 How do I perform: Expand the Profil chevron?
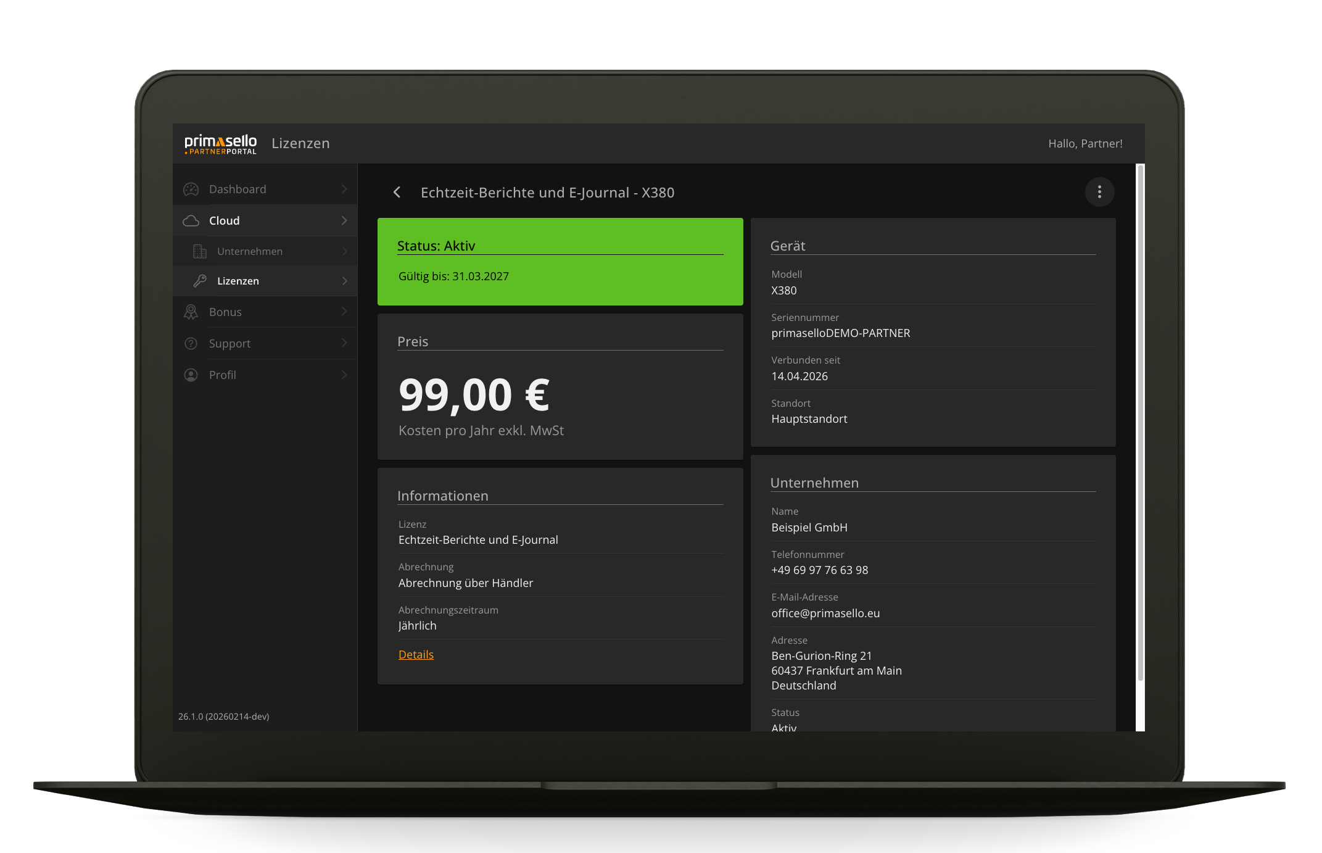[x=344, y=375]
